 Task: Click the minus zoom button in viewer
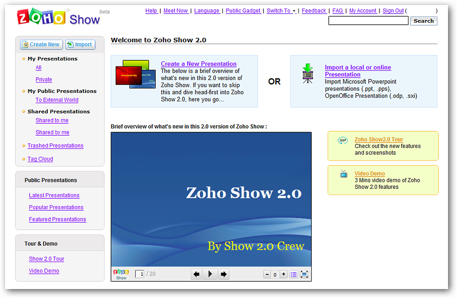[267, 274]
